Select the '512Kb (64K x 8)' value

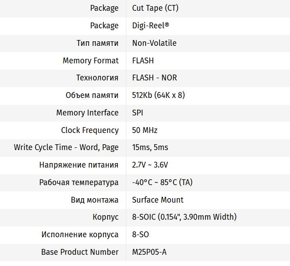[159, 95]
